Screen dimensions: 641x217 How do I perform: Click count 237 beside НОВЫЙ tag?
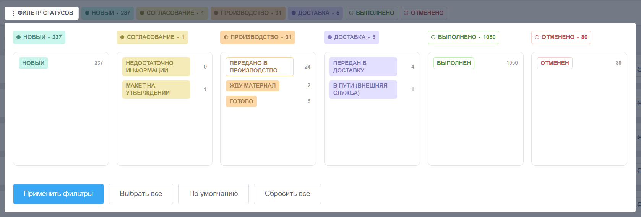[x=99, y=63]
